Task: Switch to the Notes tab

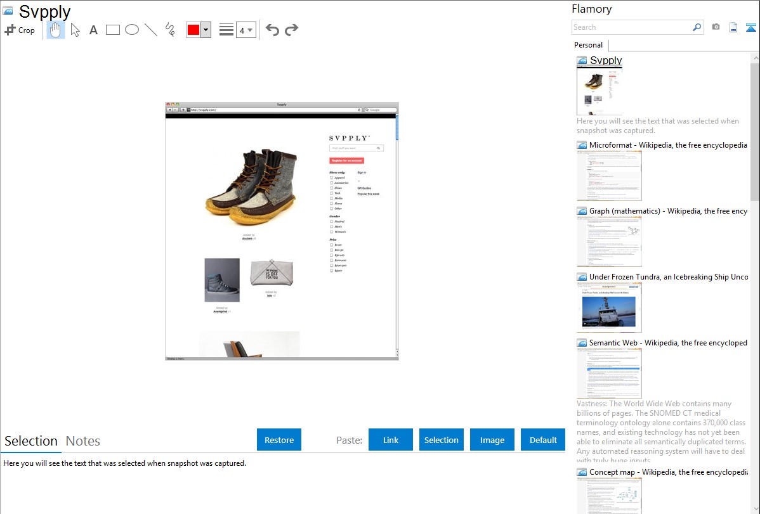Action: coord(83,441)
